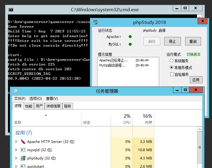212x168 pixels.
Task: Sort processes by CPU column
Action: (122, 120)
